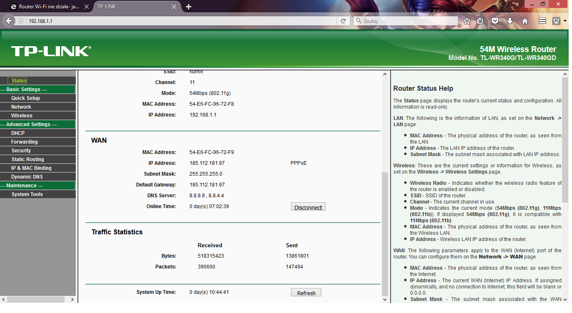This screenshot has height=313, width=572.
Task: Switch to the 'Router Wi-Fi nie działa' tab
Action: (x=49, y=7)
